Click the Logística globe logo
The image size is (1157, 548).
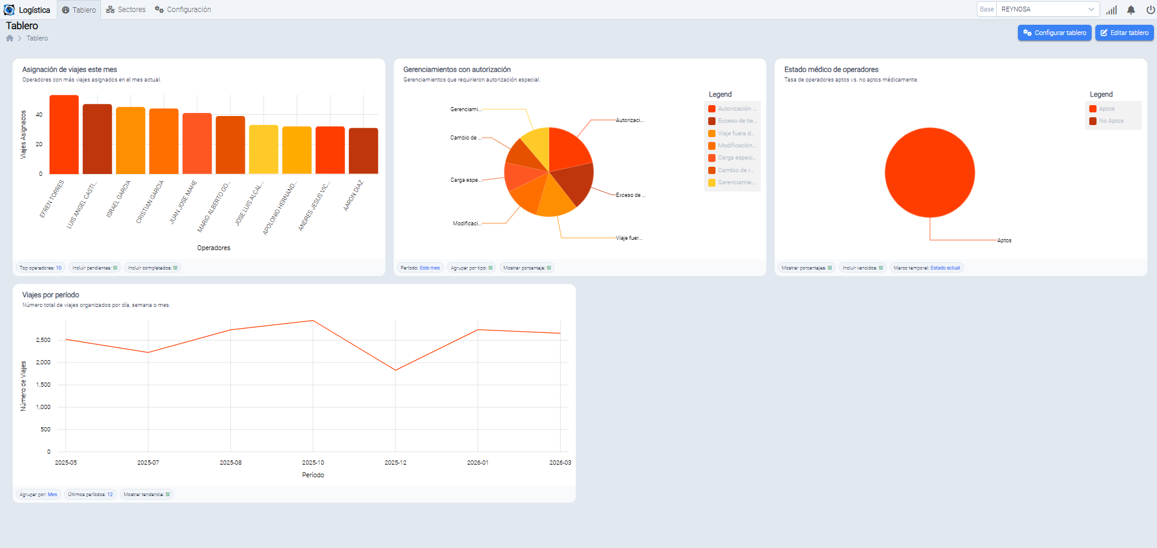pyautogui.click(x=9, y=10)
